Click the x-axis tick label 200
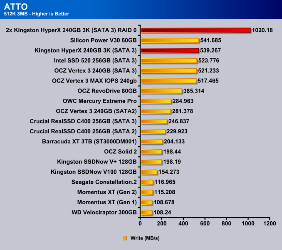The height and width of the screenshot is (250, 282). point(162,223)
